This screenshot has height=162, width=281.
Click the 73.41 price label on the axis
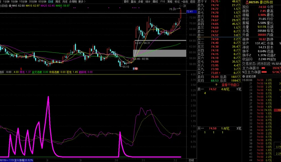pos(190,12)
